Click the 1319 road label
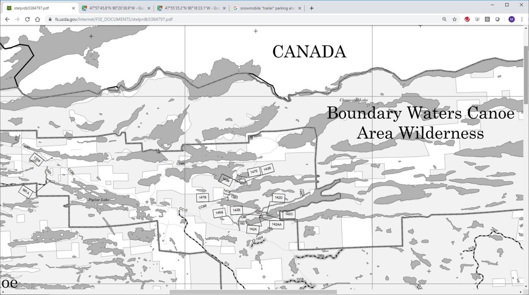529x295 pixels. [x=300, y=280]
